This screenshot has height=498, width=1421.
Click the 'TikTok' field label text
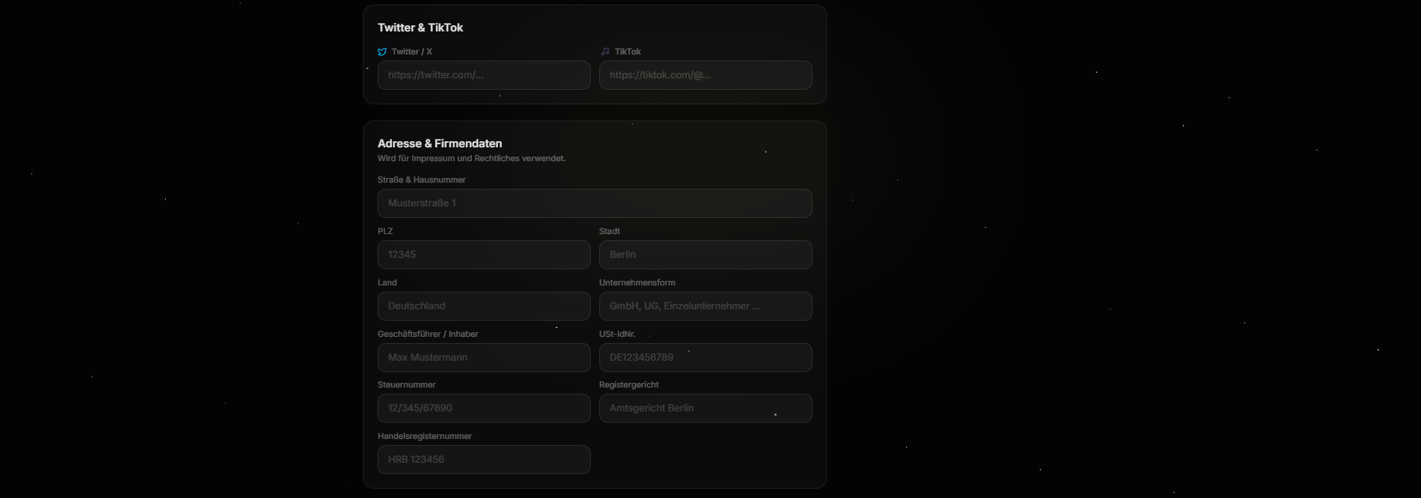click(628, 52)
